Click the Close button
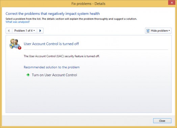177x128 pixels. [x=162, y=121]
